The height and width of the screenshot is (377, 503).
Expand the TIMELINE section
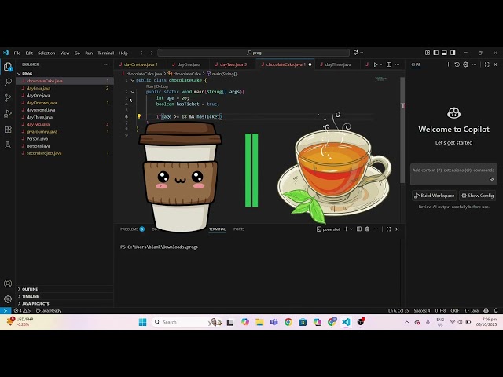pos(64,296)
